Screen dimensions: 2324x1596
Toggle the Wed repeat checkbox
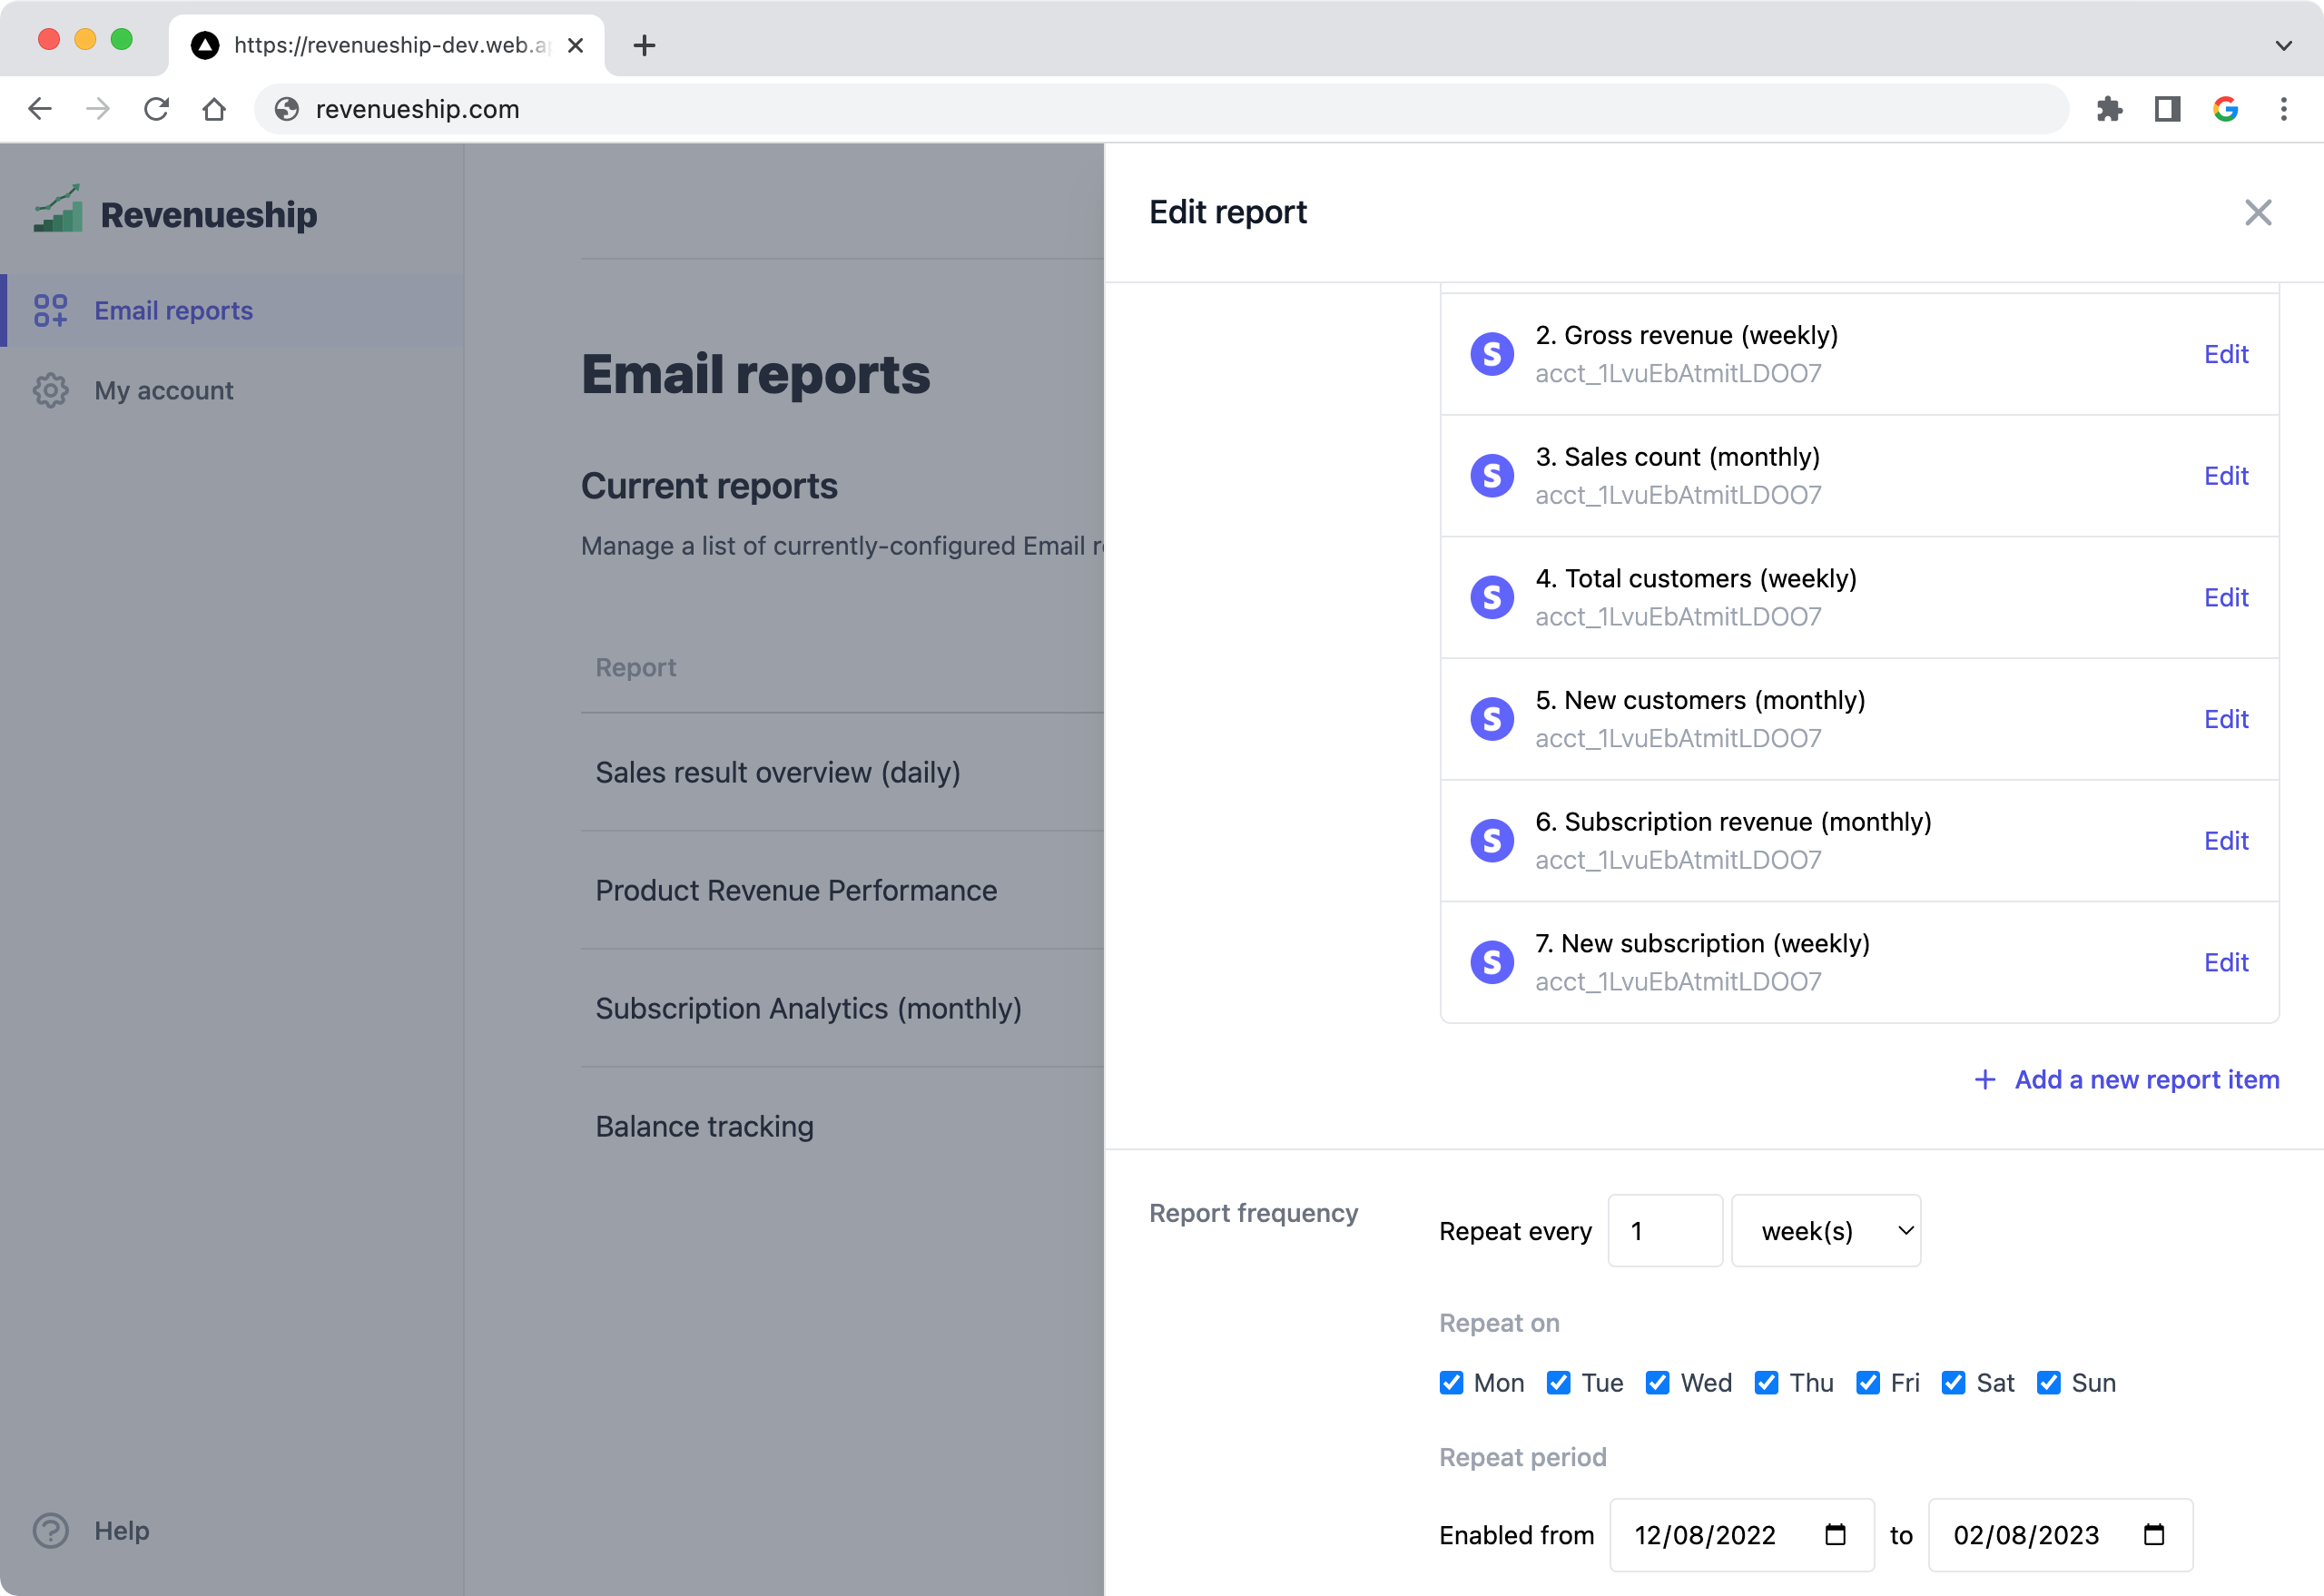[1657, 1382]
